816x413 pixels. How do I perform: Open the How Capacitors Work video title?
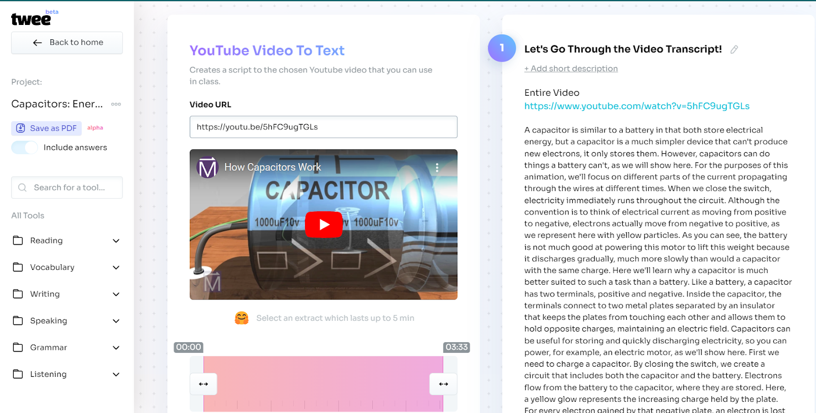point(272,167)
